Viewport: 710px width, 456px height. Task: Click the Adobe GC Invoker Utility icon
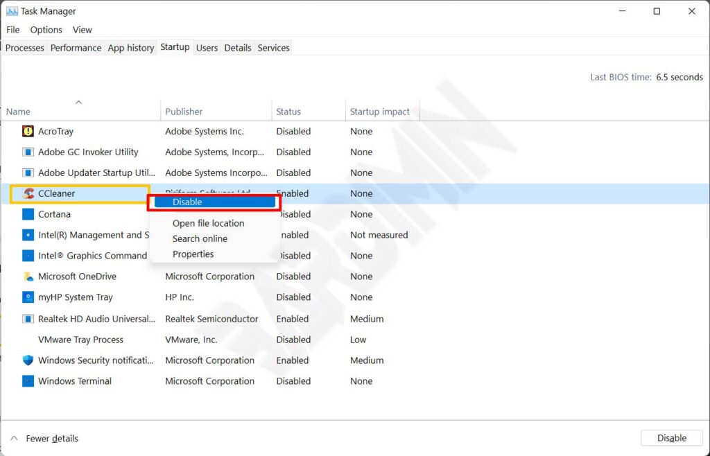(28, 152)
